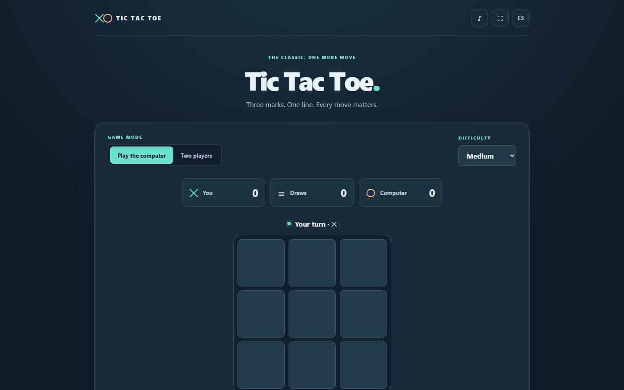
Task: Click the 'GAME MODE' label
Action: [125, 137]
